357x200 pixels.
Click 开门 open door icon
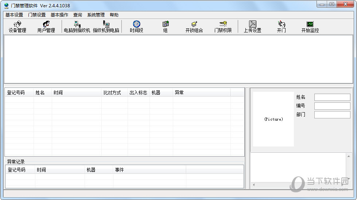click(282, 27)
